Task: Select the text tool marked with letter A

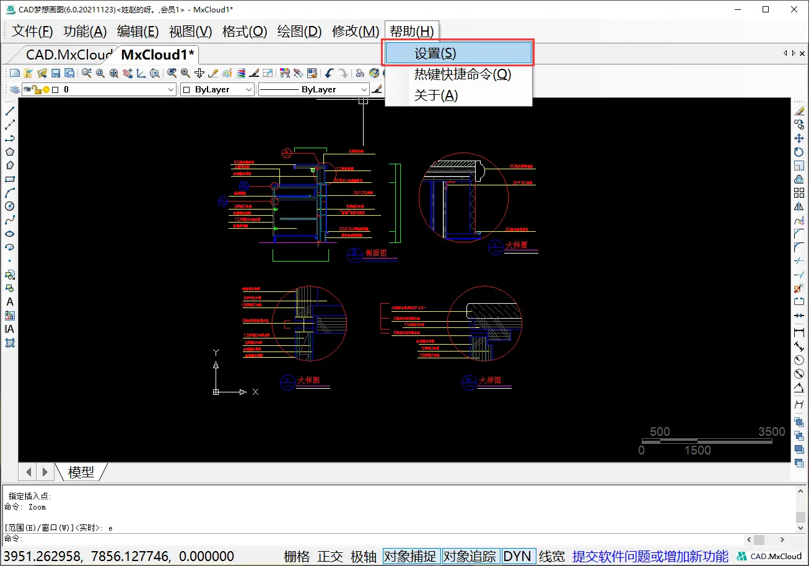Action: point(9,301)
